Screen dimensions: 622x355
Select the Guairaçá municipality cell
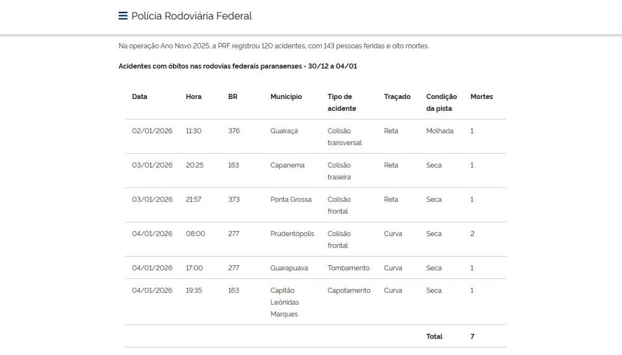click(284, 131)
